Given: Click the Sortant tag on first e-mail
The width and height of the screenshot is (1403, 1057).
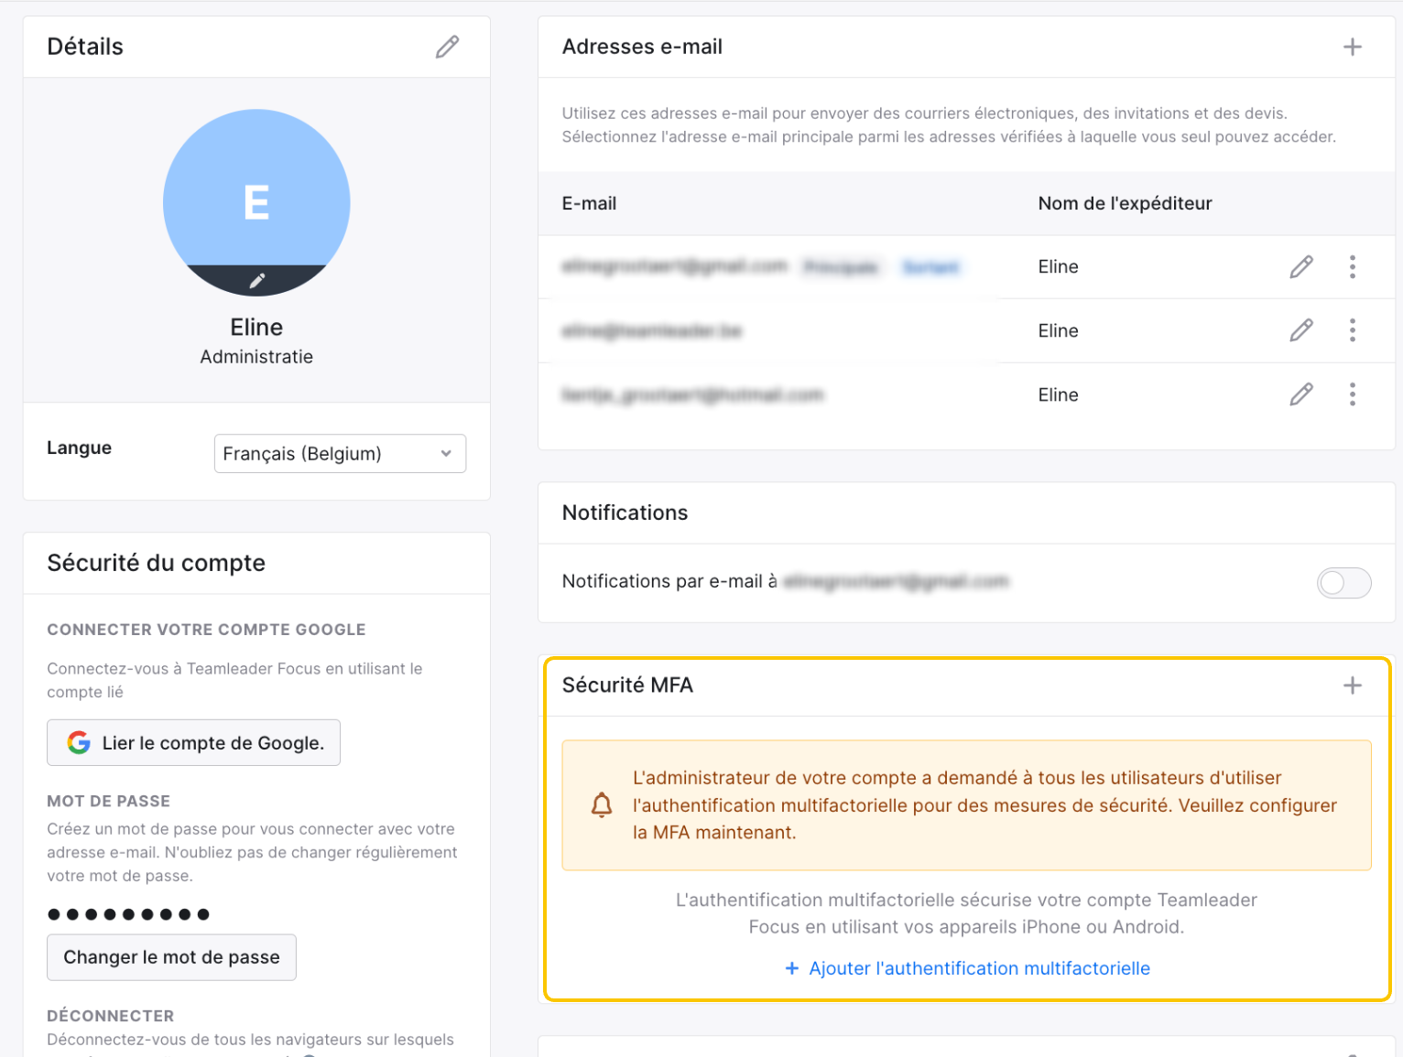Looking at the screenshot, I should [x=930, y=267].
